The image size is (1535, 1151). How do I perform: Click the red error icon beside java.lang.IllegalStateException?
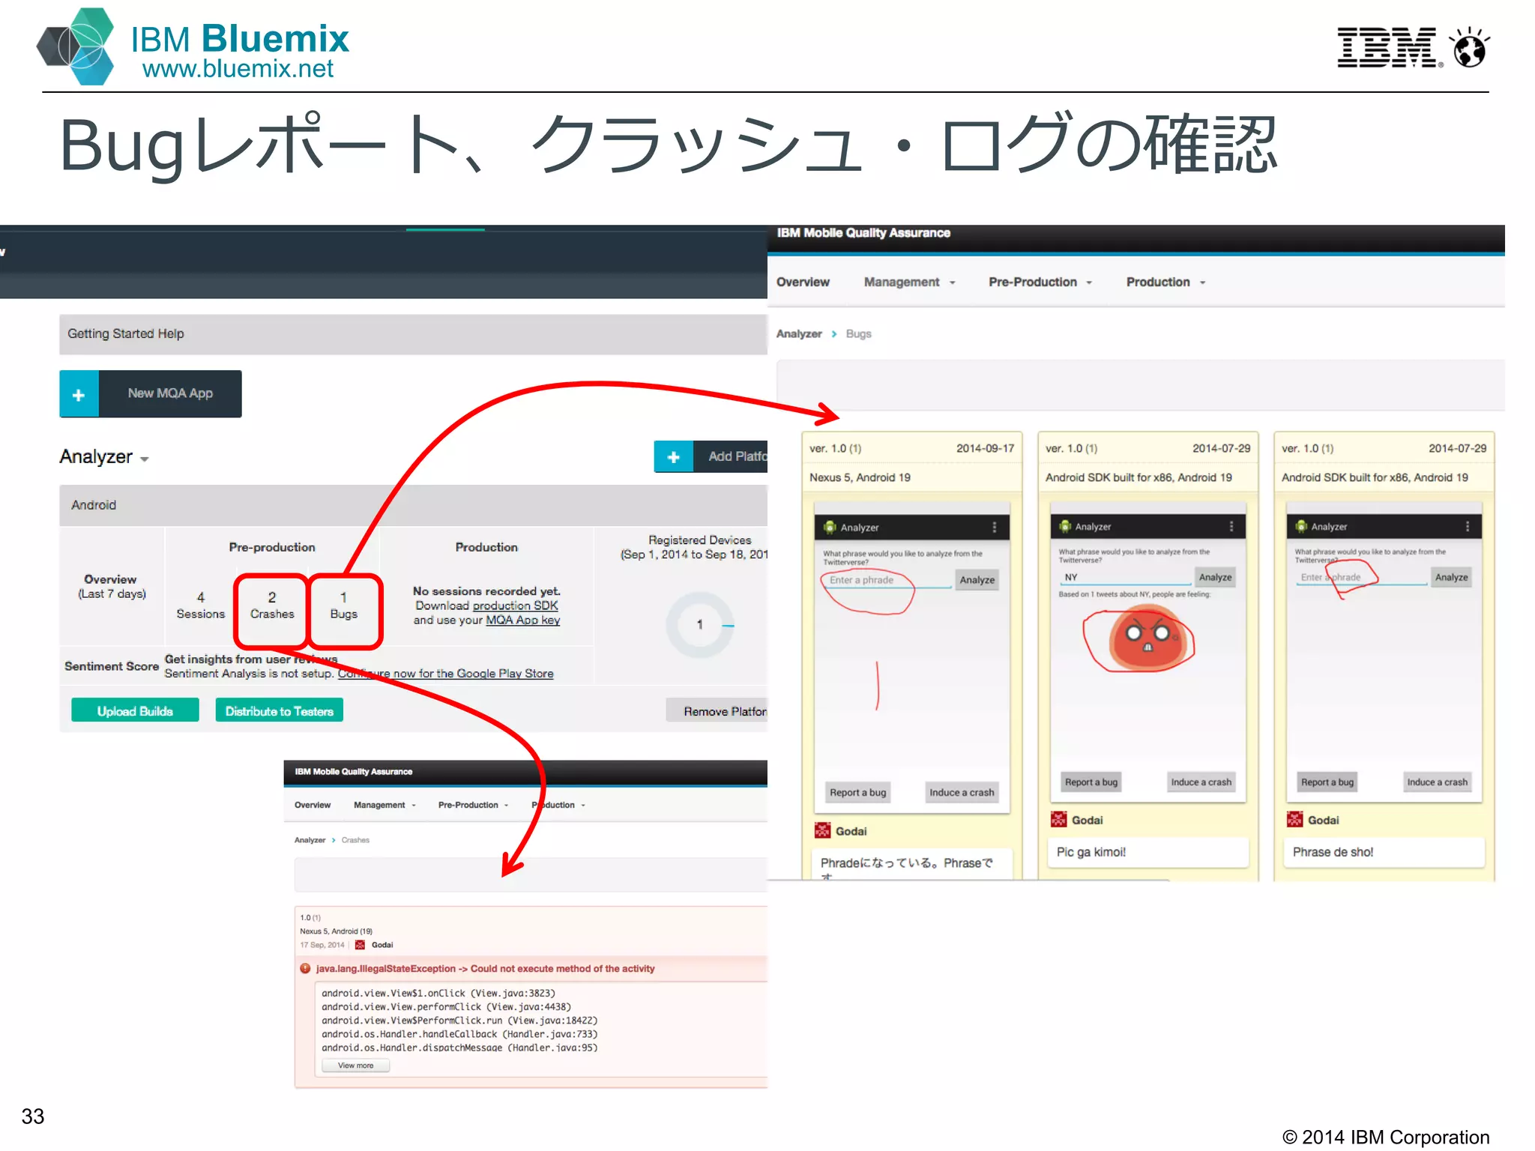pos(305,968)
